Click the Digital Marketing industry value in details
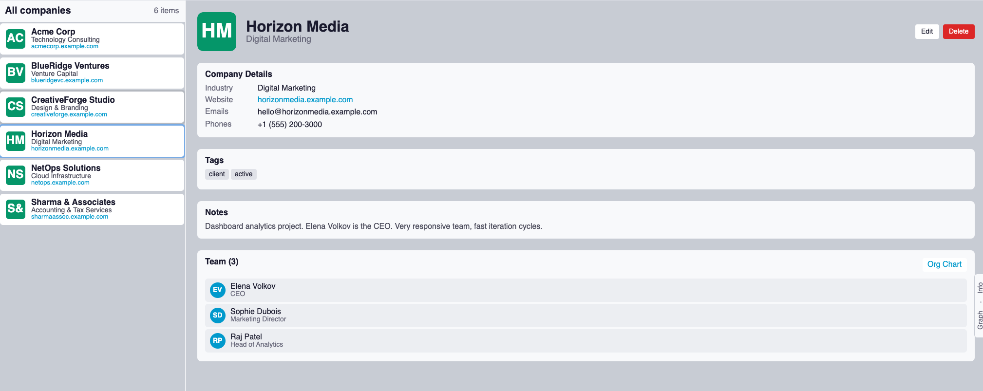 [286, 88]
